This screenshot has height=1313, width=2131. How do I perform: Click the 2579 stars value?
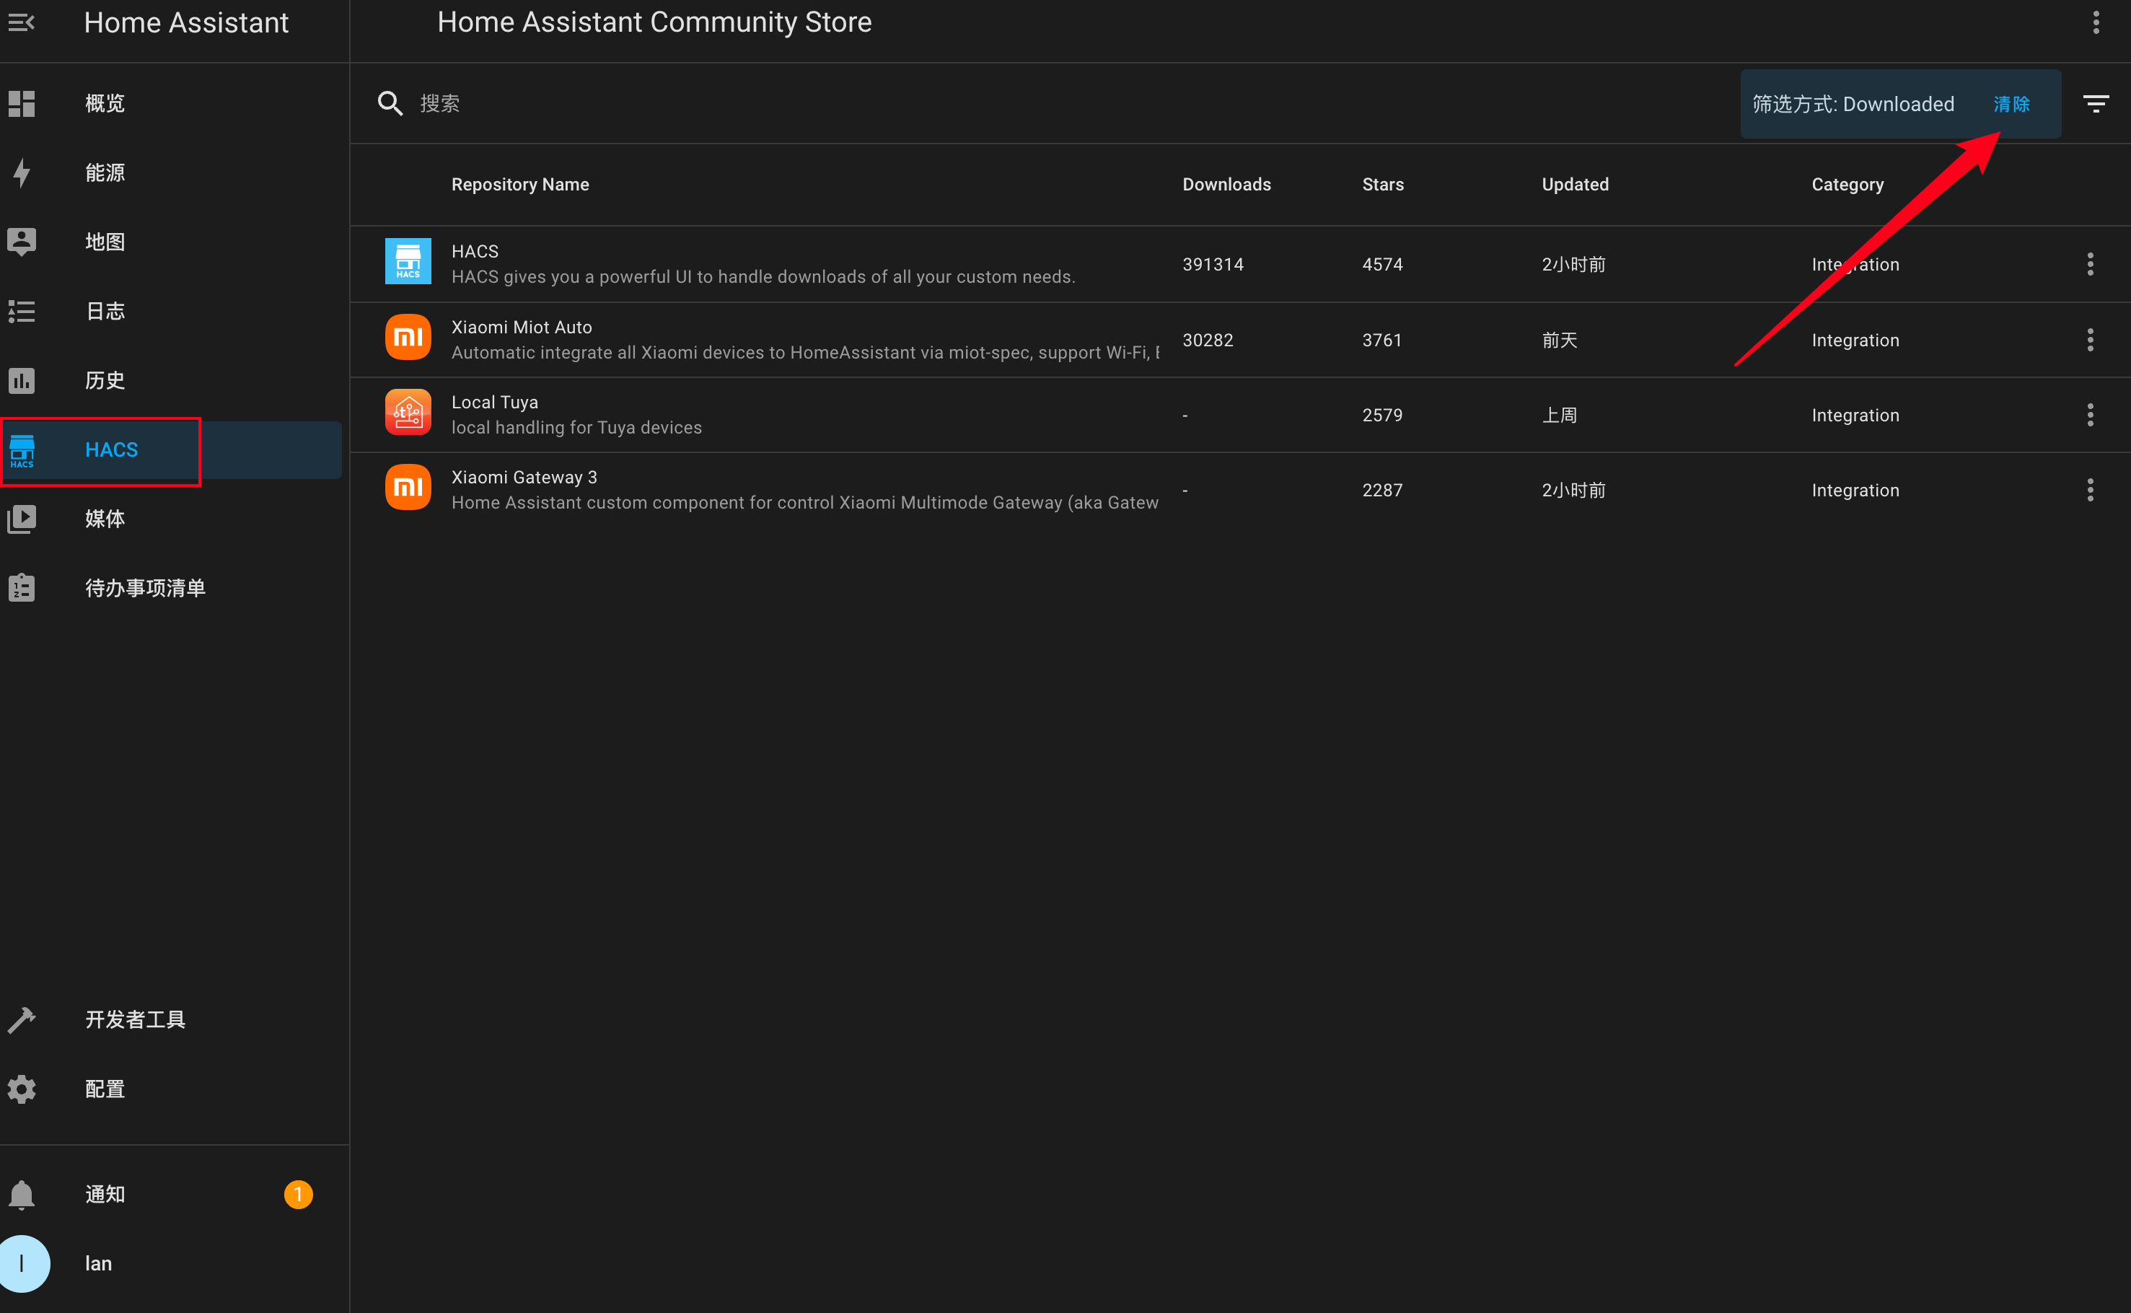(1382, 415)
